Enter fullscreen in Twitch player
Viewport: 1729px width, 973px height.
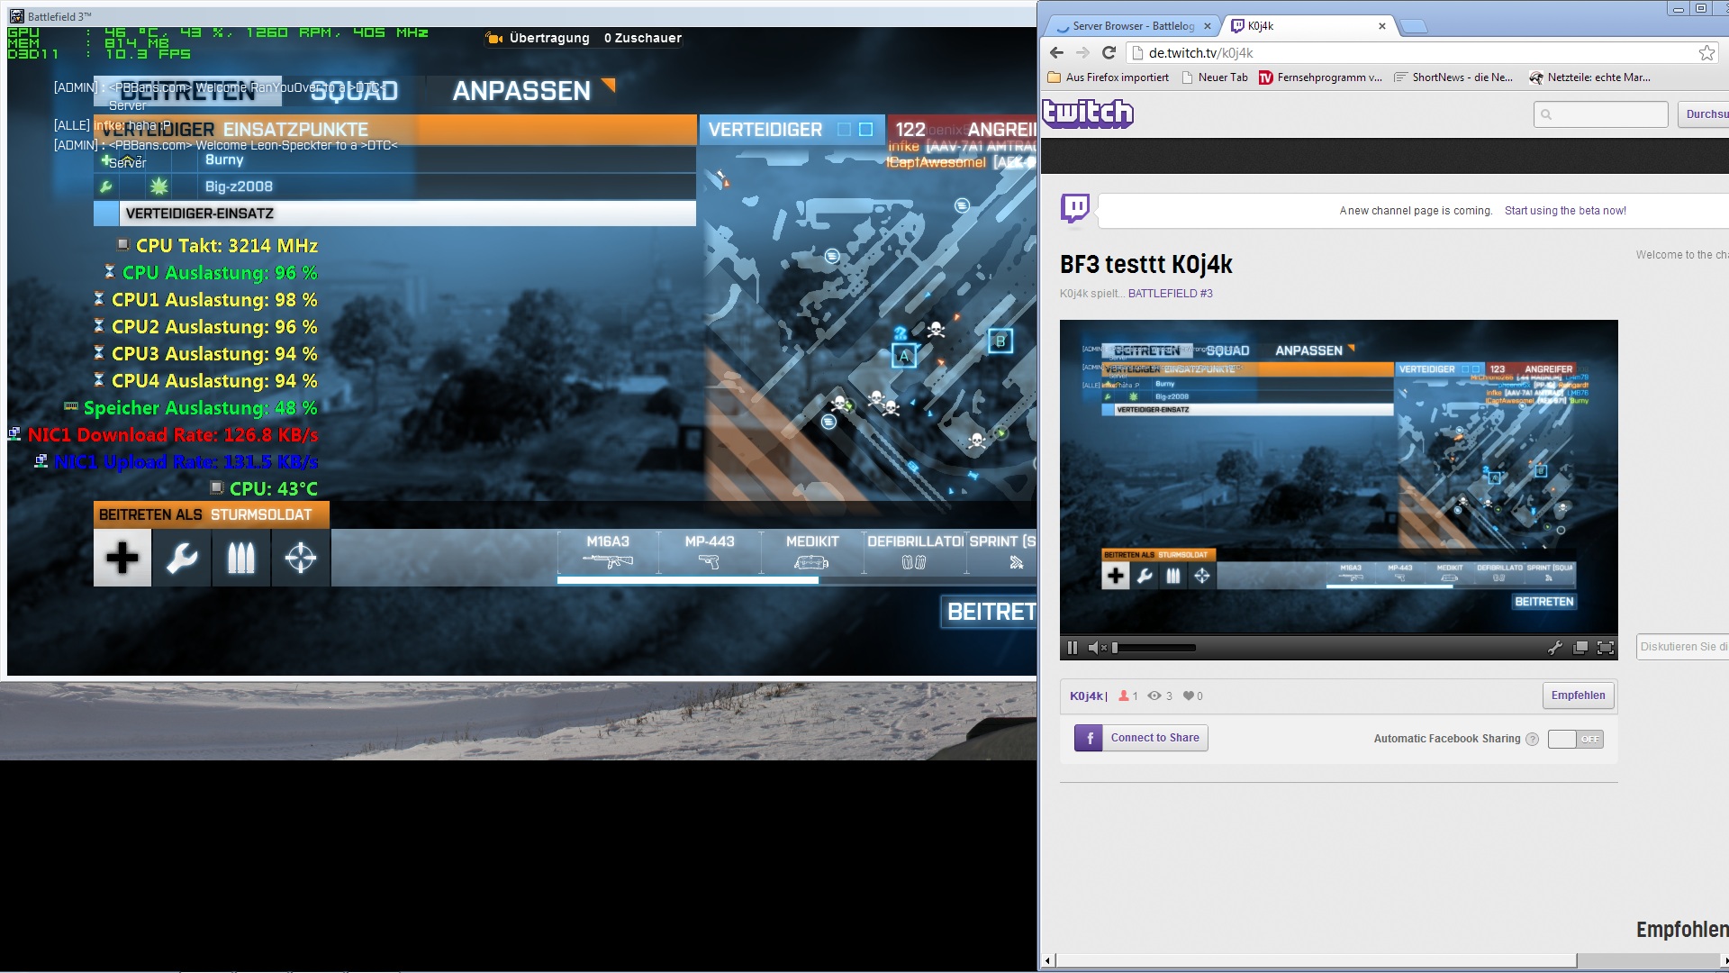(1605, 647)
